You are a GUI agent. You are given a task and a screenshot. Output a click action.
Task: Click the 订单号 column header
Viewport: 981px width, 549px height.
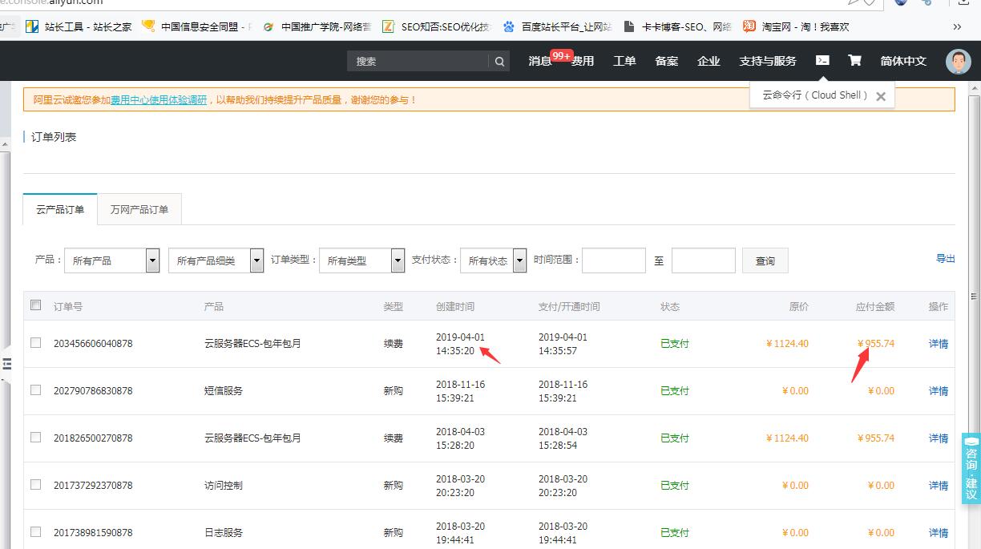(x=68, y=307)
